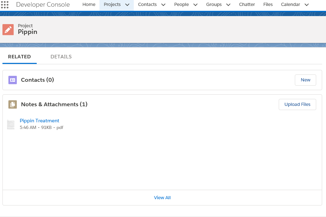Open the App Launcher grid icon
326x217 pixels.
click(5, 5)
